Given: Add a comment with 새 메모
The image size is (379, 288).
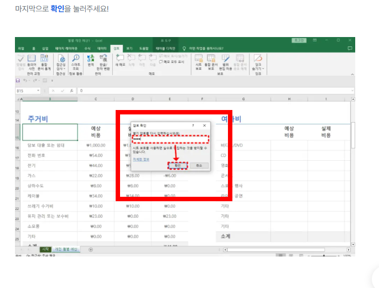Looking at the screenshot, I should 120,60.
